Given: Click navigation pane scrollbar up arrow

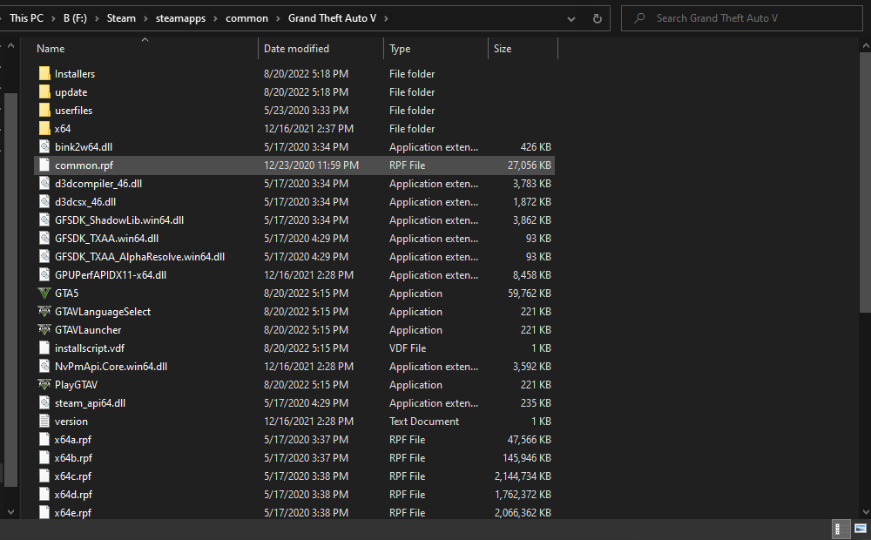Looking at the screenshot, I should (x=10, y=45).
